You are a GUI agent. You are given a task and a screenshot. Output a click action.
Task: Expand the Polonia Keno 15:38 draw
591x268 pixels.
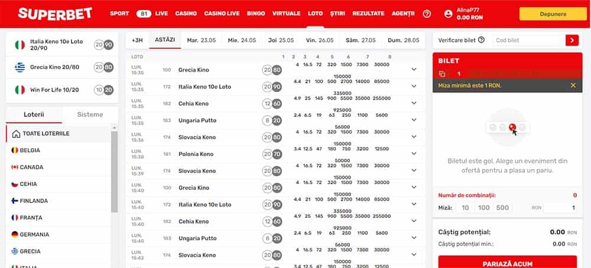point(414,153)
